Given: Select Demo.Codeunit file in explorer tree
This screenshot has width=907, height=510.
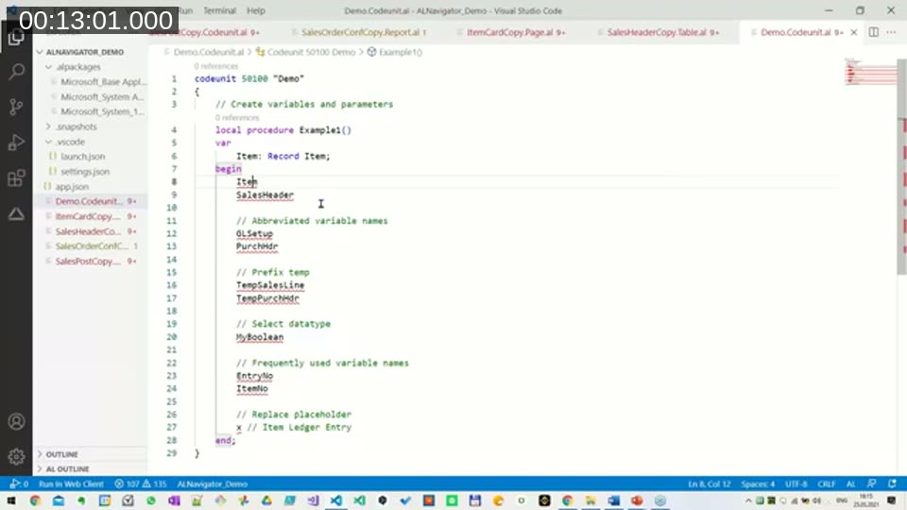Looking at the screenshot, I should [89, 201].
